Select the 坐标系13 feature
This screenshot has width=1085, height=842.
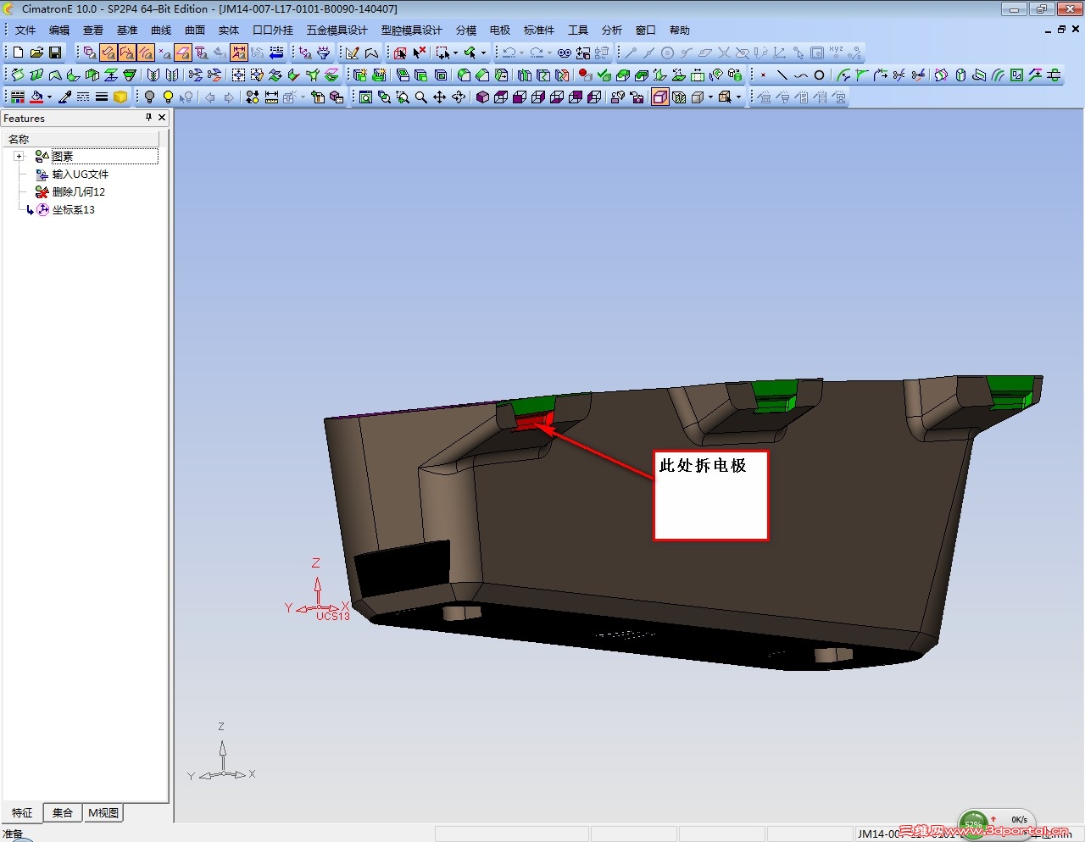point(74,210)
